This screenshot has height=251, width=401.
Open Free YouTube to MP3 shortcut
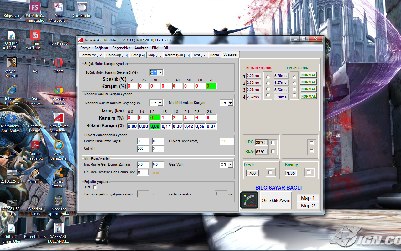coord(35,40)
